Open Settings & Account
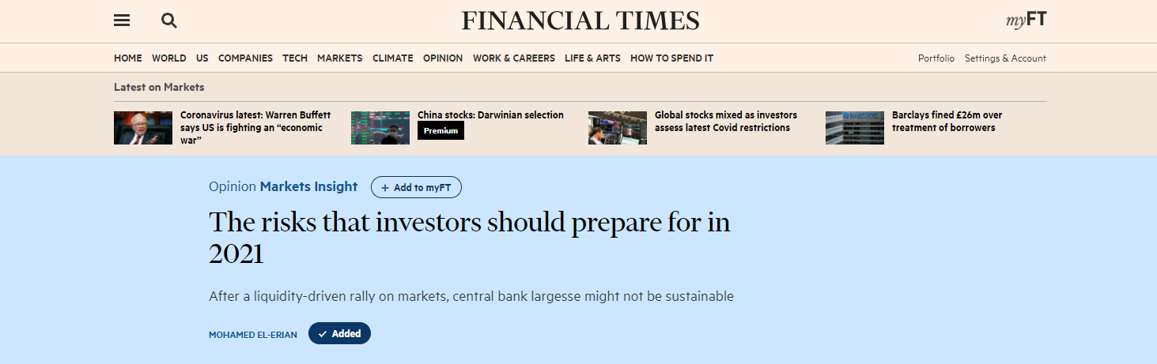This screenshot has width=1157, height=364. [x=1005, y=58]
